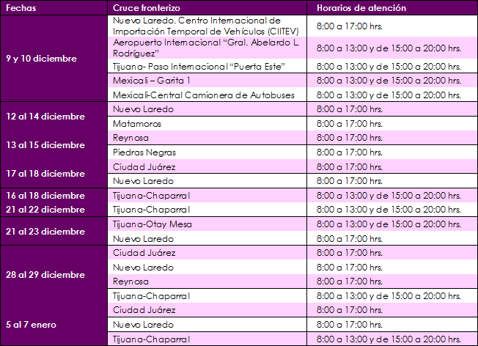Click the Aeropuerto Internacional 'Gral. Abelardo L. Rodríguez' cell
The image size is (478, 346).
207,48
